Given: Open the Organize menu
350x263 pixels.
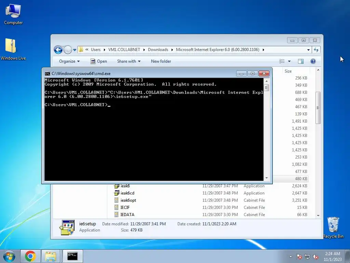Looking at the screenshot, I should point(69,61).
